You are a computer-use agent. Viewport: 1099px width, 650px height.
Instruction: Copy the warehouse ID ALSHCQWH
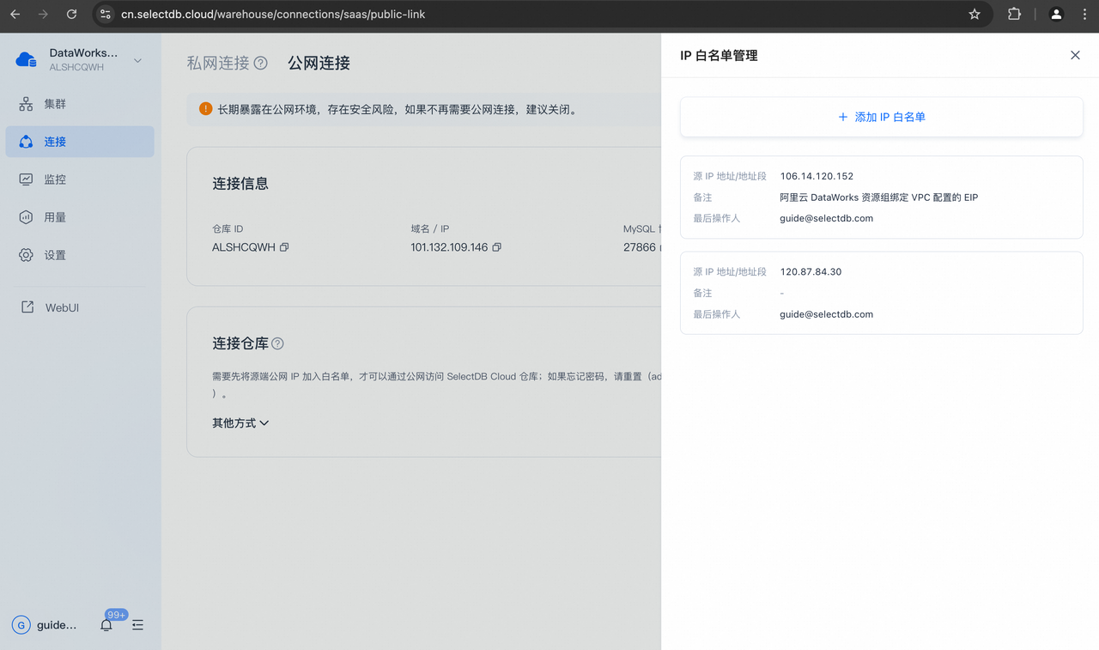pyautogui.click(x=284, y=247)
